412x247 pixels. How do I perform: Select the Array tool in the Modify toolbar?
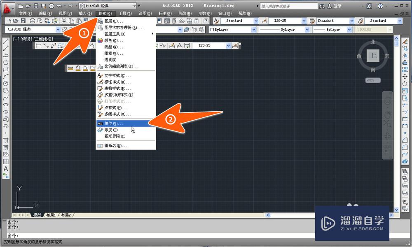pos(405,70)
